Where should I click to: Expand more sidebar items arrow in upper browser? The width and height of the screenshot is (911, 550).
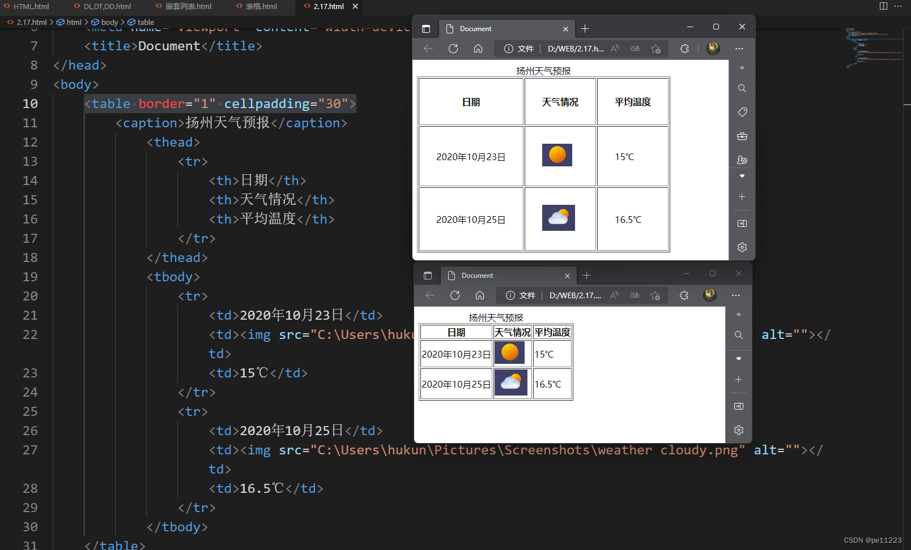[742, 176]
